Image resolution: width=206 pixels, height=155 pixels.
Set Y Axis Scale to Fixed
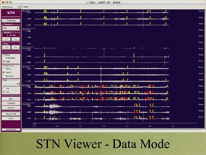(5, 69)
